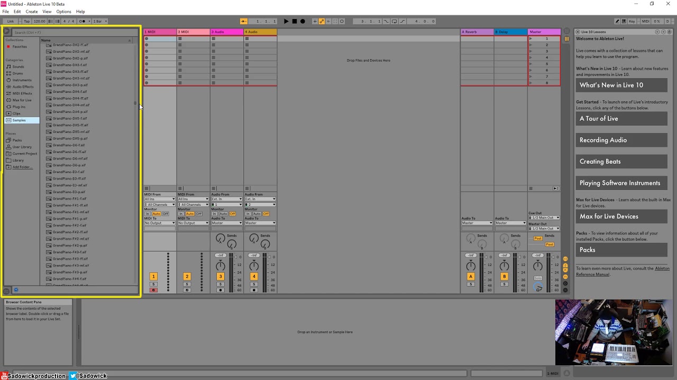Solo track 2 with S button
Image resolution: width=677 pixels, height=380 pixels.
click(x=187, y=284)
